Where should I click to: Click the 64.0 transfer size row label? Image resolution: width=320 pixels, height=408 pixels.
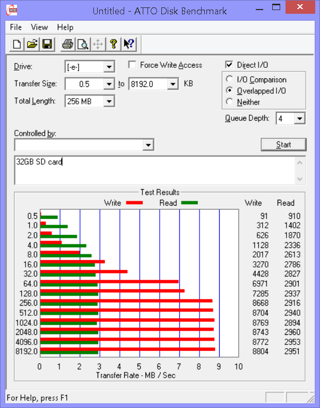[30, 283]
